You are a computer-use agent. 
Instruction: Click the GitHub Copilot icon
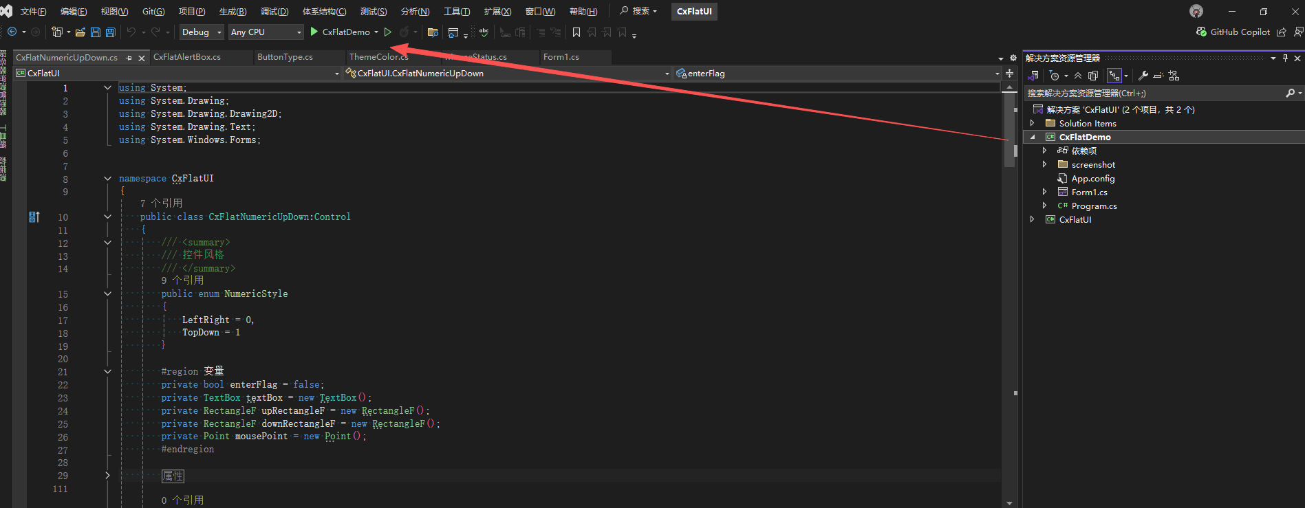(1201, 32)
